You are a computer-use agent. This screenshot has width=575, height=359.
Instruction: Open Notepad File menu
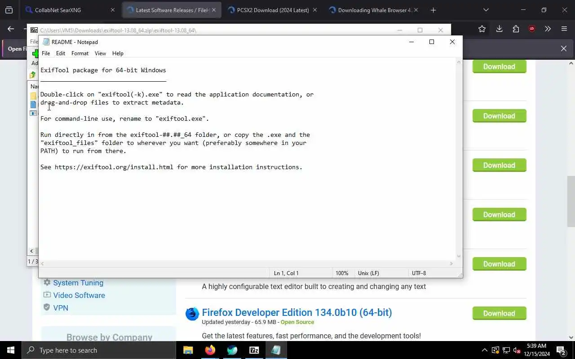click(x=46, y=53)
